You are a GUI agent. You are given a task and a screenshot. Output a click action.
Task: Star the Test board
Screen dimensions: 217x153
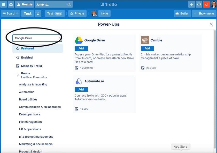coord(38,13)
